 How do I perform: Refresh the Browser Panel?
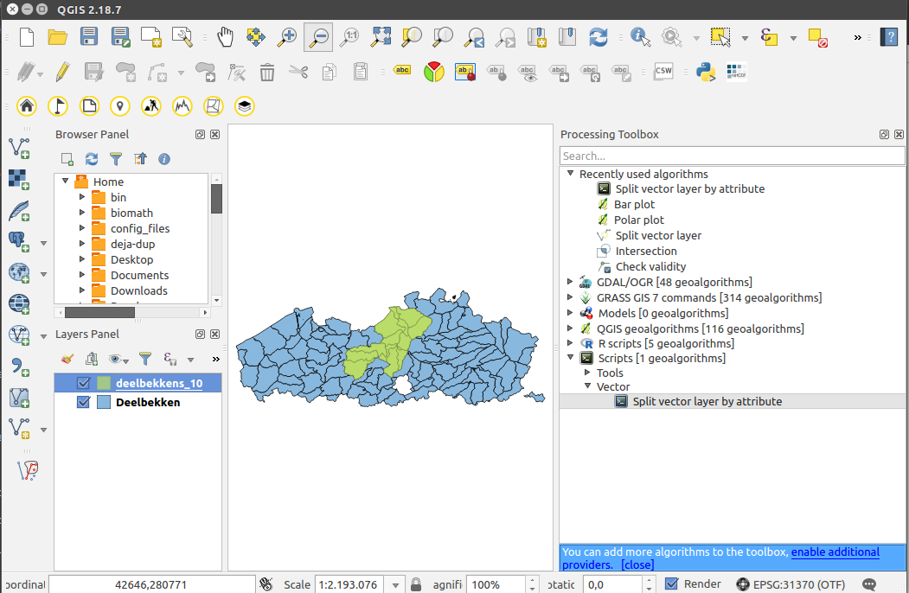(92, 159)
